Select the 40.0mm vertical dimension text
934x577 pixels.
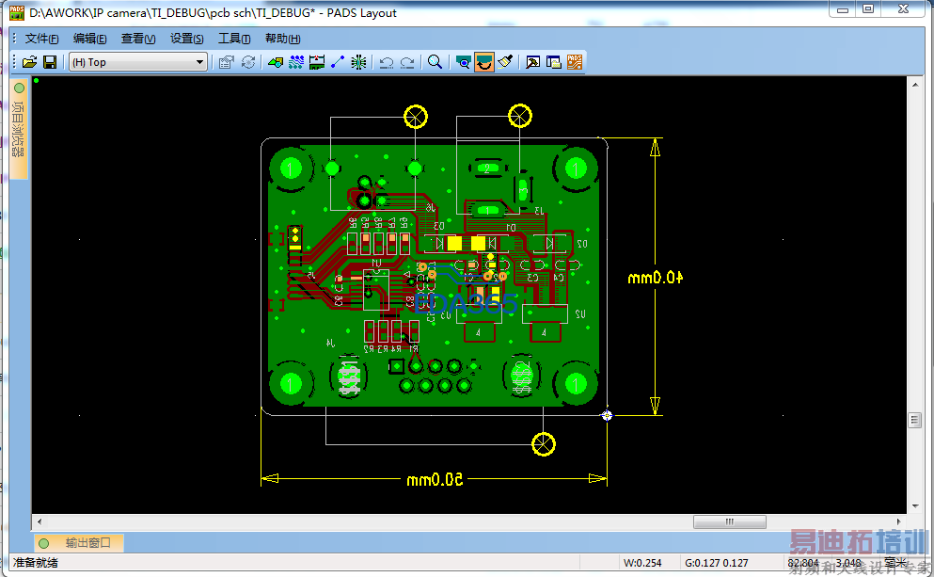656,278
